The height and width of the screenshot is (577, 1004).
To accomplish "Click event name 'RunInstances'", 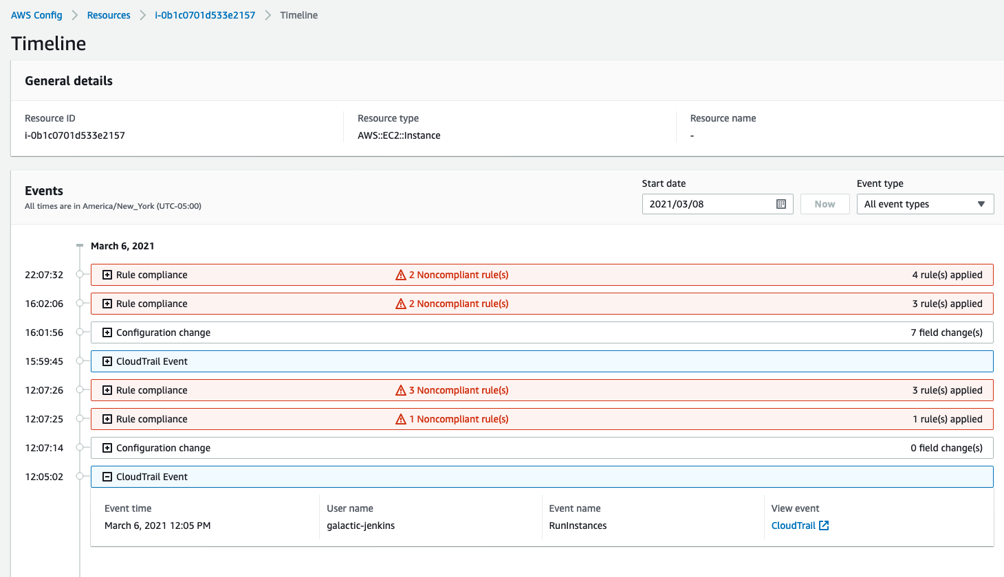I will pos(578,525).
